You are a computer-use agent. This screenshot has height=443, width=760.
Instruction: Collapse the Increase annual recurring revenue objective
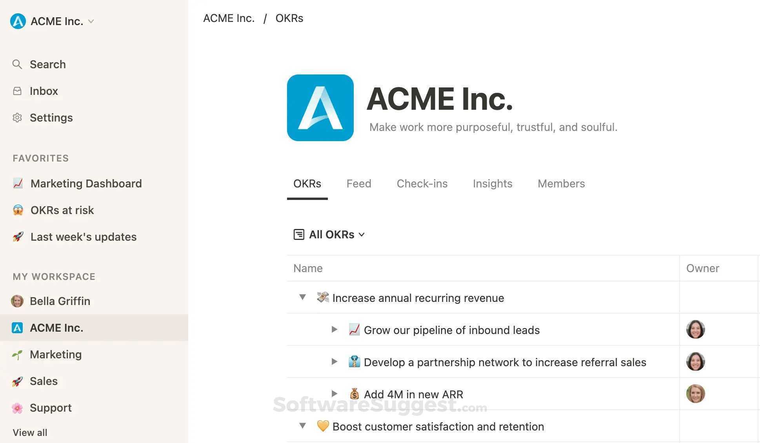coord(302,297)
